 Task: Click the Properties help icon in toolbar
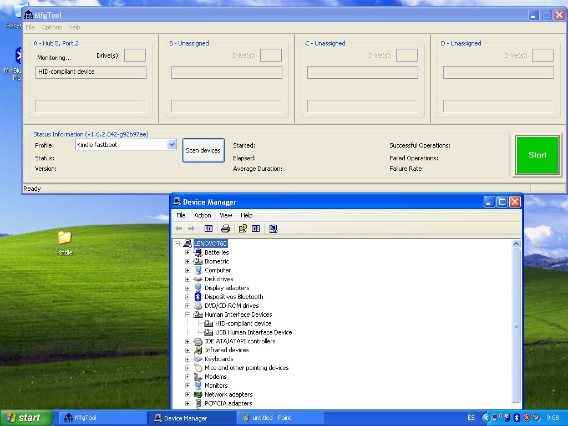(x=243, y=229)
